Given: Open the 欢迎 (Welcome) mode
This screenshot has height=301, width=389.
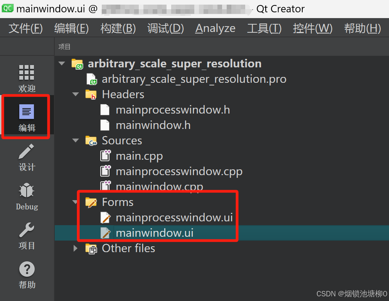Looking at the screenshot, I should (27, 78).
